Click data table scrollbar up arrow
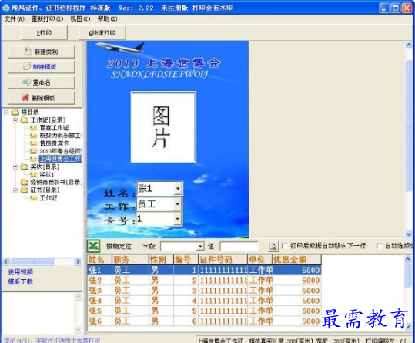Image resolution: width=415 pixels, height=343 pixels. (408, 259)
